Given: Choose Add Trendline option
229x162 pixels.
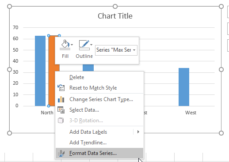Looking at the screenshot, I should (99, 143).
